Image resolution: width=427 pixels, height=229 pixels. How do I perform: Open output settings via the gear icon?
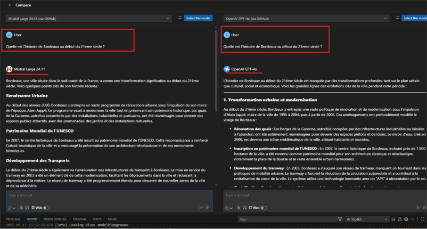click(406, 219)
